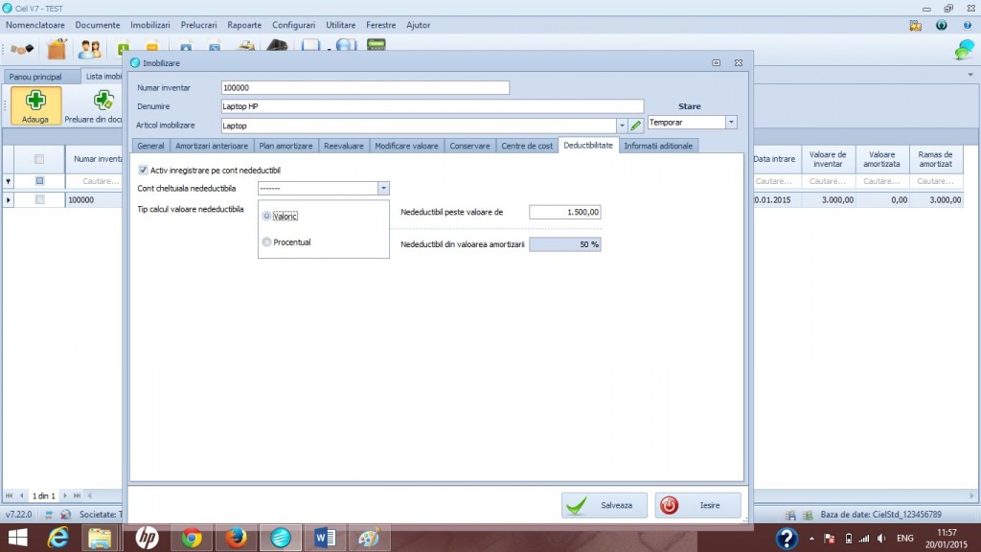Click the Salveaza button
The image size is (981, 552).
[x=605, y=505]
